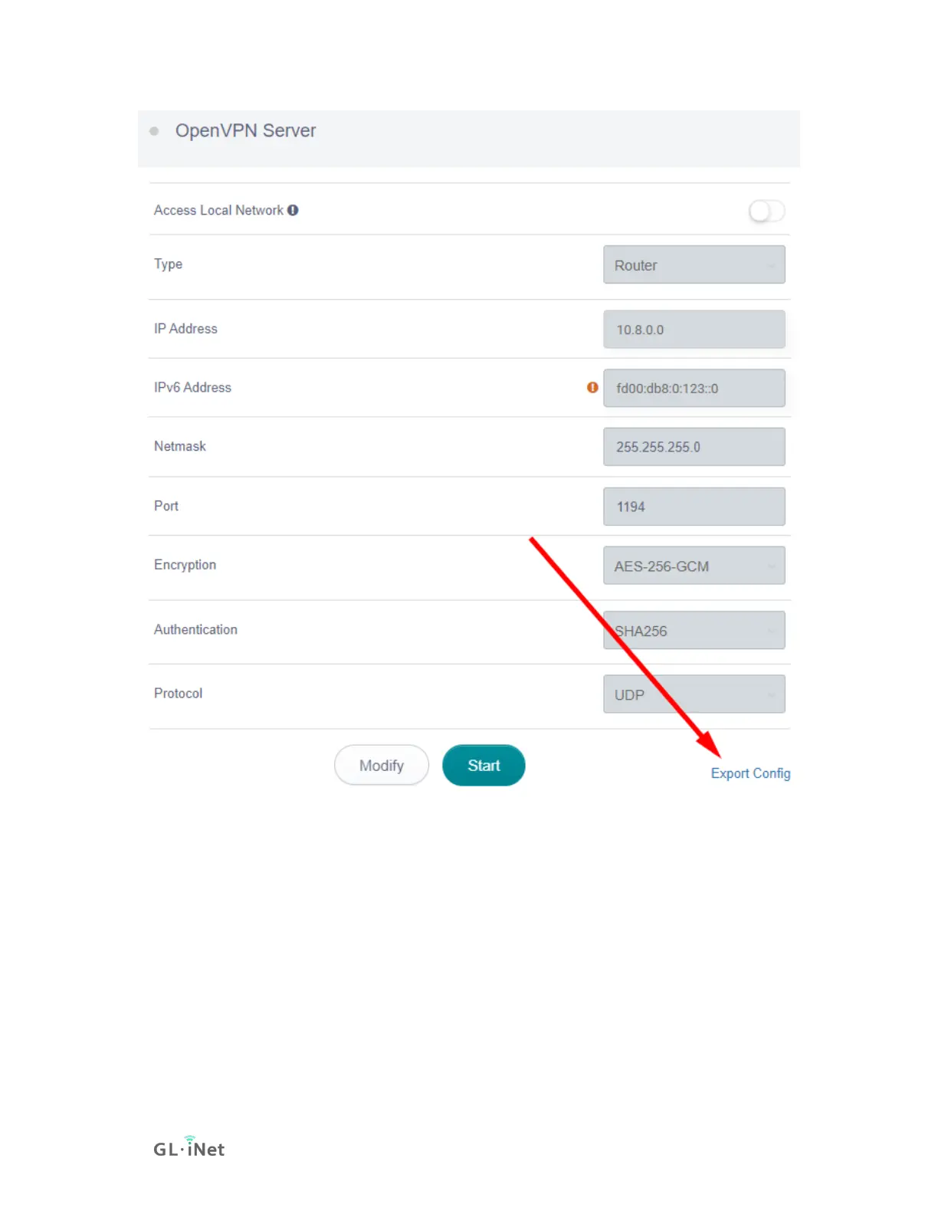The image size is (938, 1214).
Task: Open the Type dropdown set to Router
Action: [694, 264]
